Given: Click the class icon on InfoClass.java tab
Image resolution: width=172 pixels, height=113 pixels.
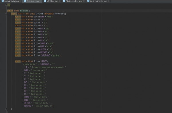Looking at the screenshot, I should 45,1.
